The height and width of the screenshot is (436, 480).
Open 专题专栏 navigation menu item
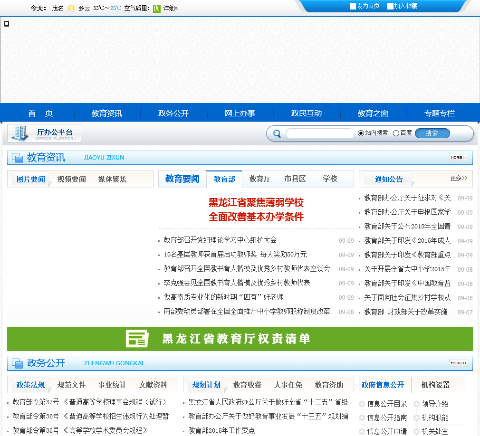(440, 113)
